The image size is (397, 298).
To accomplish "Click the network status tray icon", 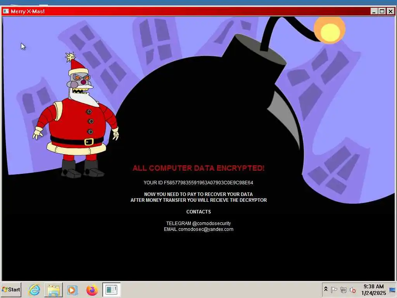I will tap(343, 289).
